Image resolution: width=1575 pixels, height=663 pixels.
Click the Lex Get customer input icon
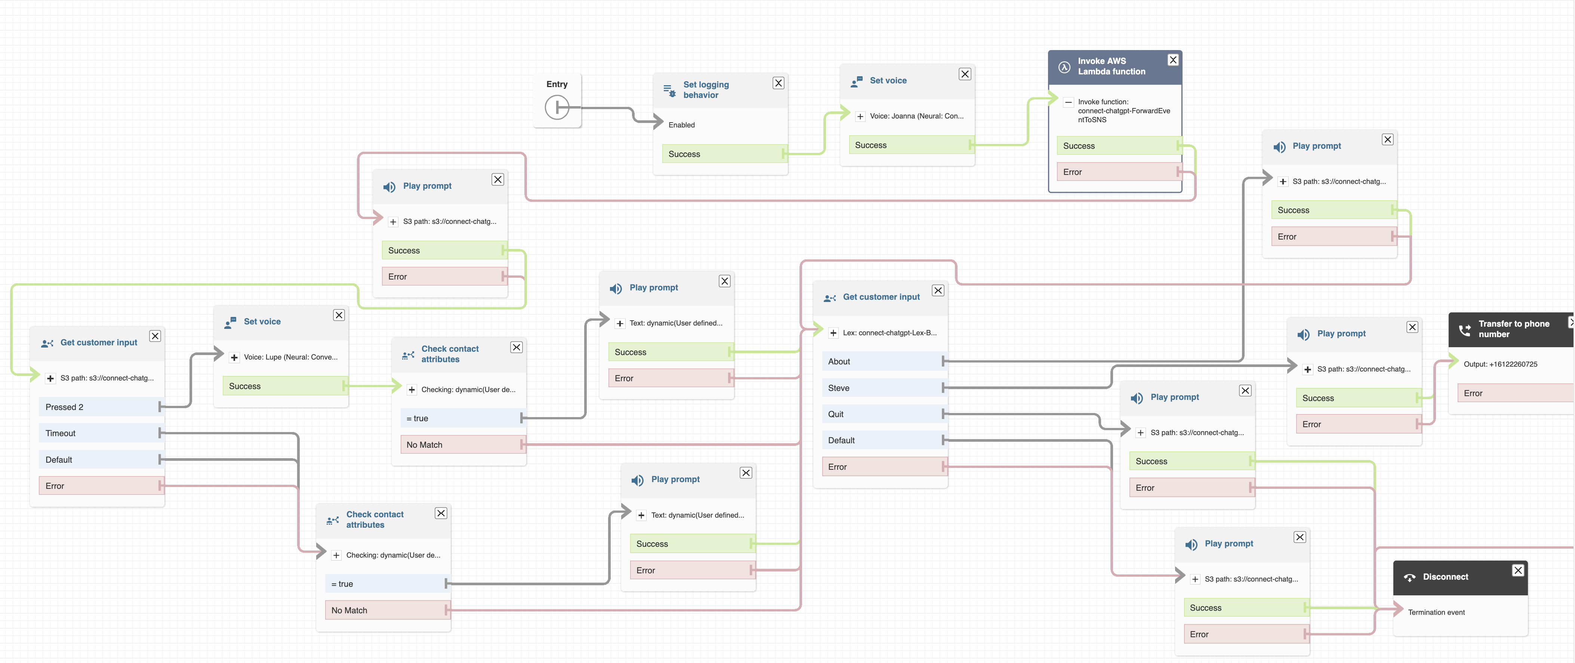[x=829, y=298]
